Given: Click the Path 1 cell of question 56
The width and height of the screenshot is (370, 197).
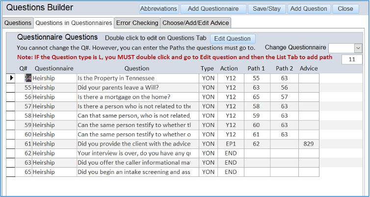Looking at the screenshot, I should click(256, 97).
